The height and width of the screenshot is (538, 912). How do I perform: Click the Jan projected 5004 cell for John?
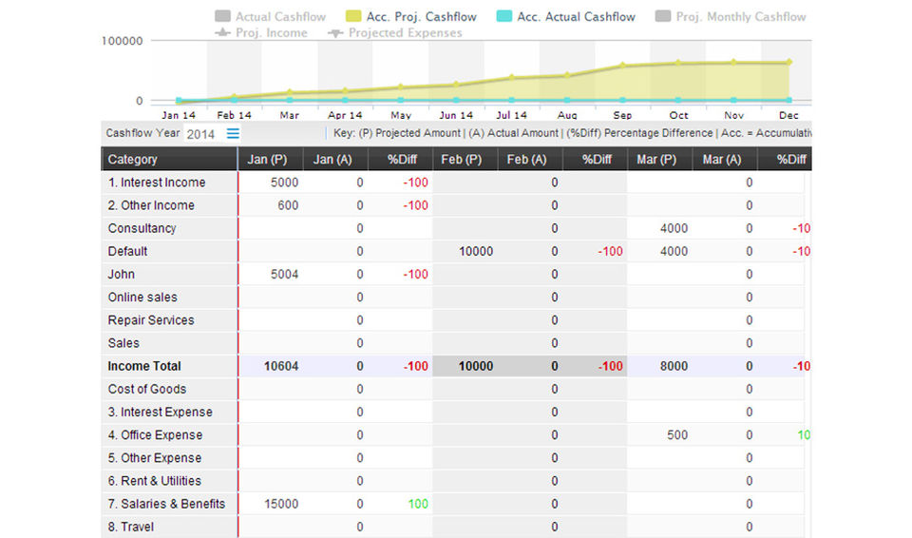pyautogui.click(x=284, y=275)
